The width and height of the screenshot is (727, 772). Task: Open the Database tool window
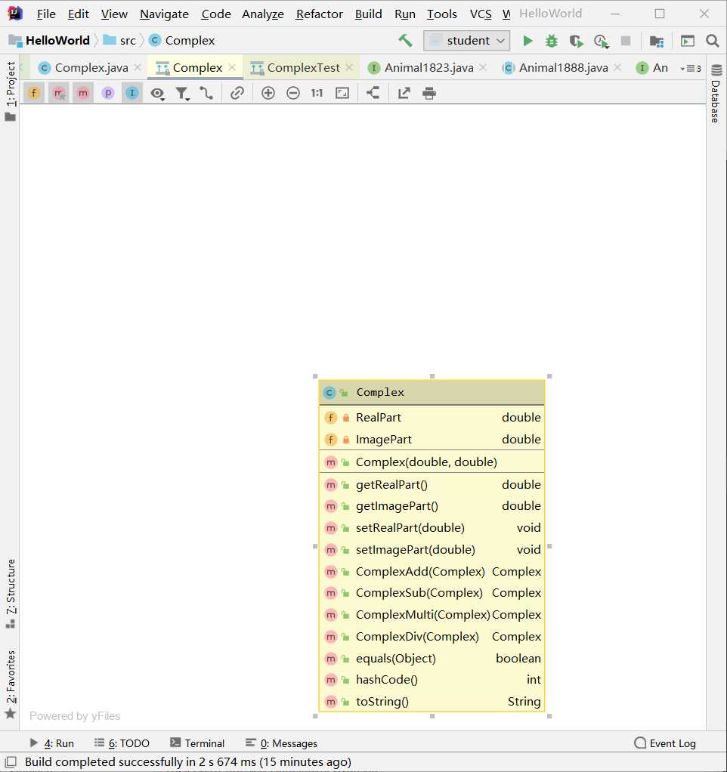(x=716, y=94)
